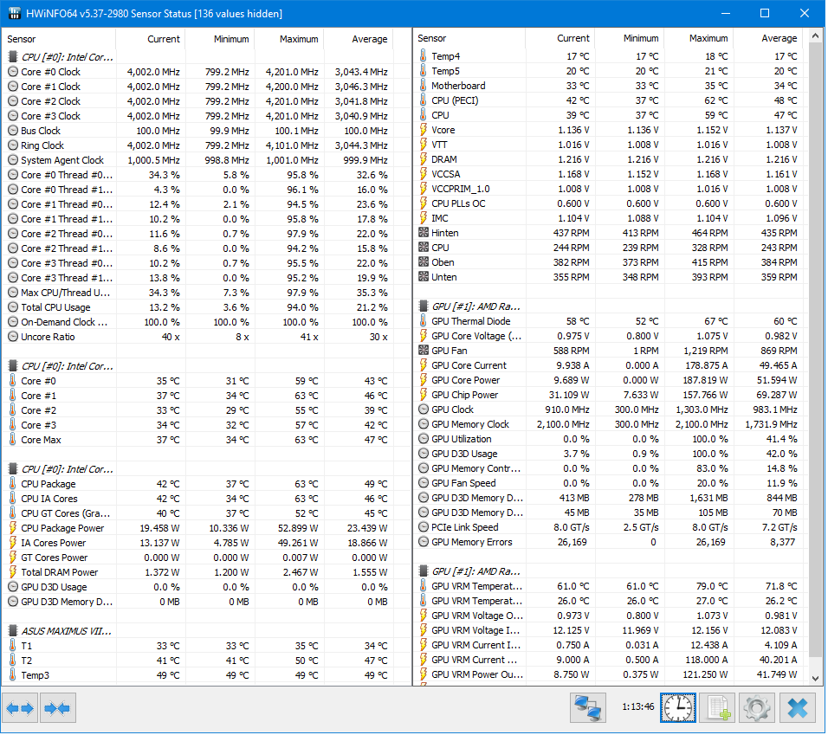Click the Total DRAM Power lightning icon

pos(13,573)
